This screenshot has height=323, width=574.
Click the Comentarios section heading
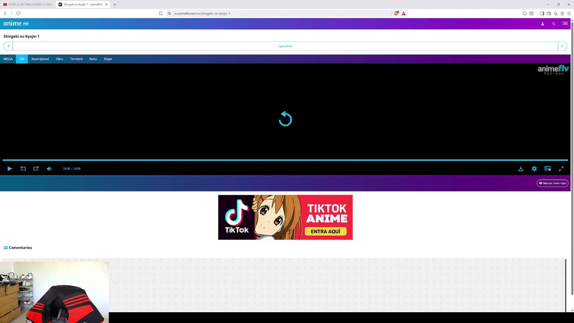point(20,248)
